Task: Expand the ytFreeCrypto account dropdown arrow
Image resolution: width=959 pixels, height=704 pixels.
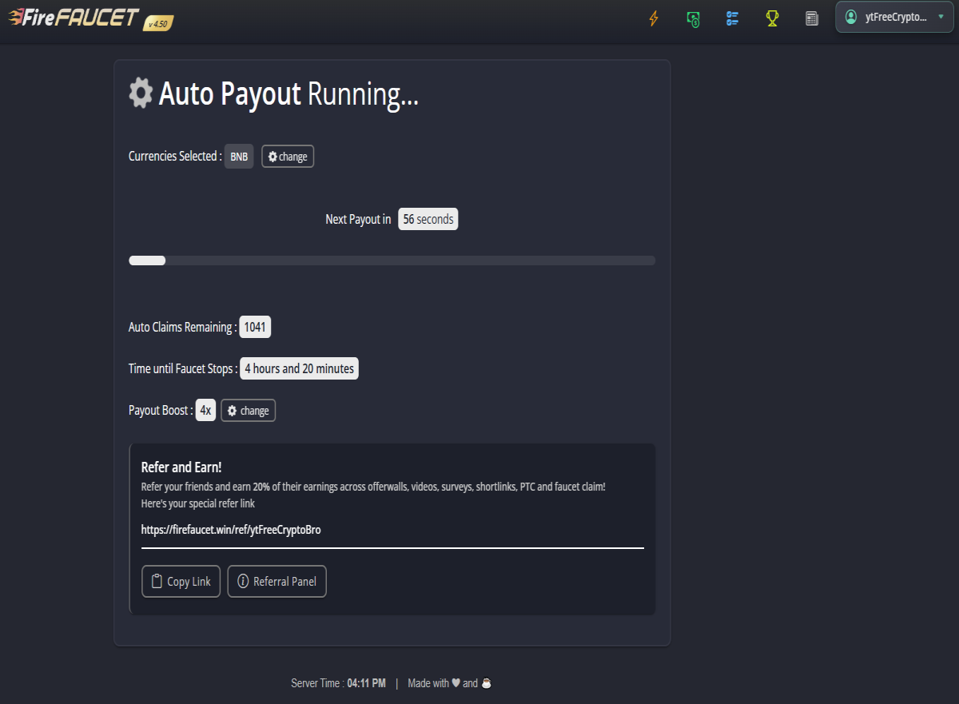Action: (941, 17)
